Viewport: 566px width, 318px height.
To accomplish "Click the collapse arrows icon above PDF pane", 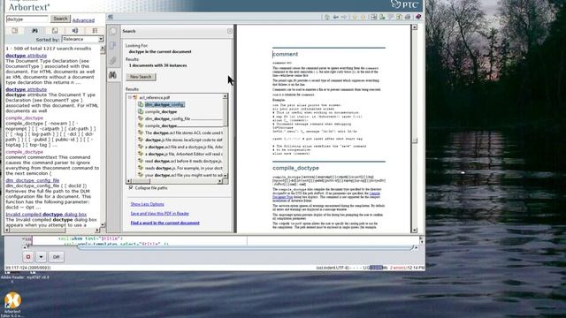I will coord(111,17).
